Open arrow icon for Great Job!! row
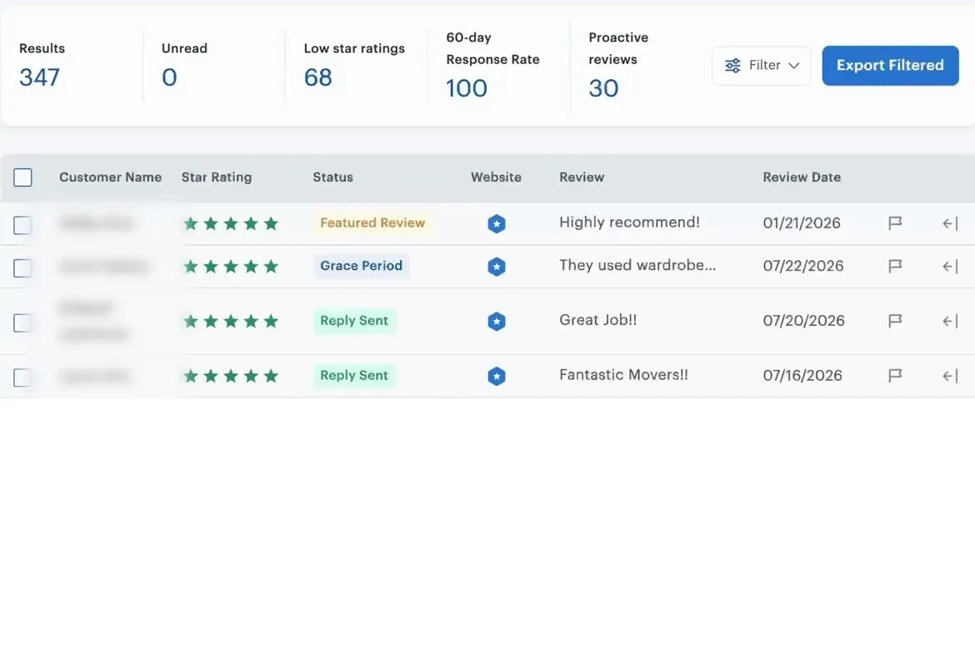The height and width of the screenshot is (650, 975). pos(950,321)
